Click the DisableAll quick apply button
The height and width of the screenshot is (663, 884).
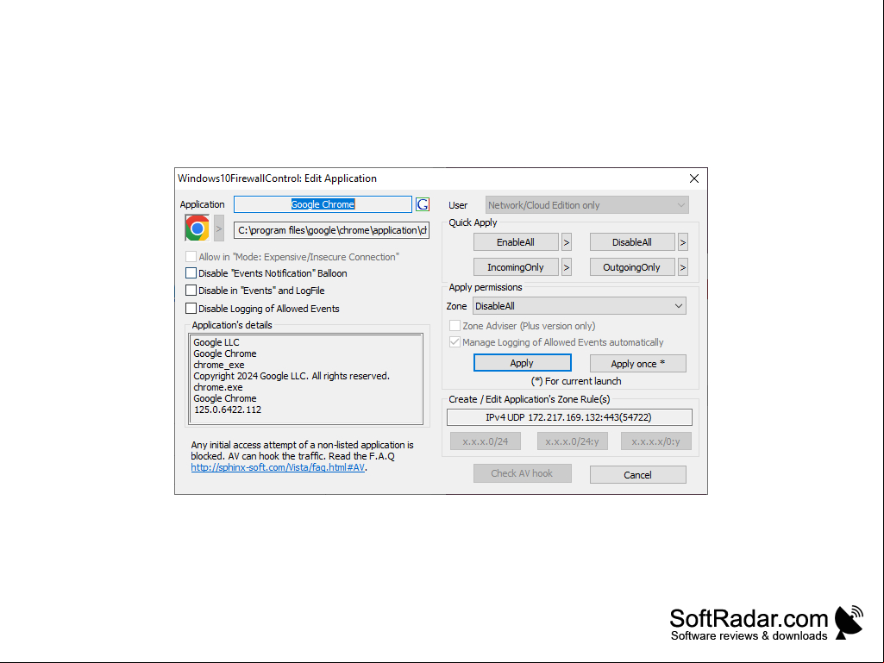632,242
